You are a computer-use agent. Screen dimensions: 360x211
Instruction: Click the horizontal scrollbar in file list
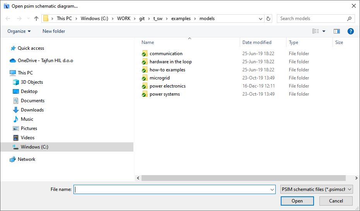[244, 178]
